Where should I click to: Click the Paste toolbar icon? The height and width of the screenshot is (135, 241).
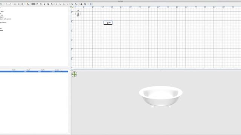point(22,4)
